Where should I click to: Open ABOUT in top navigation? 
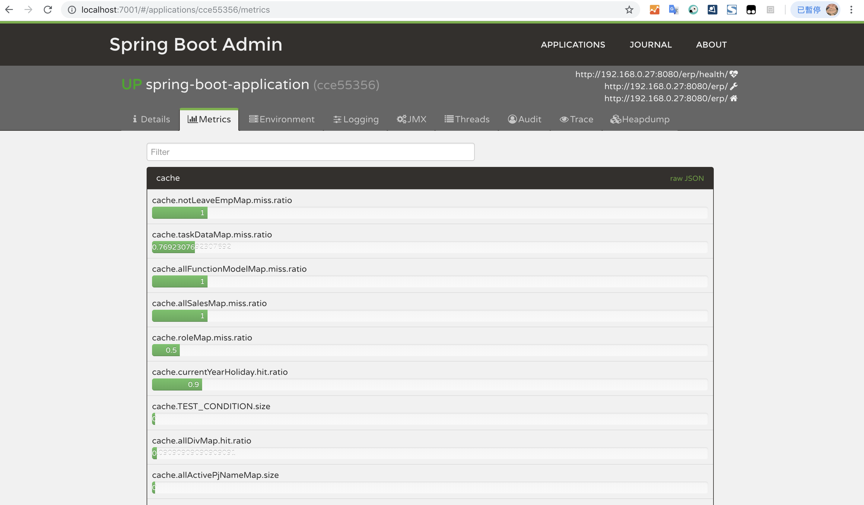(x=711, y=45)
